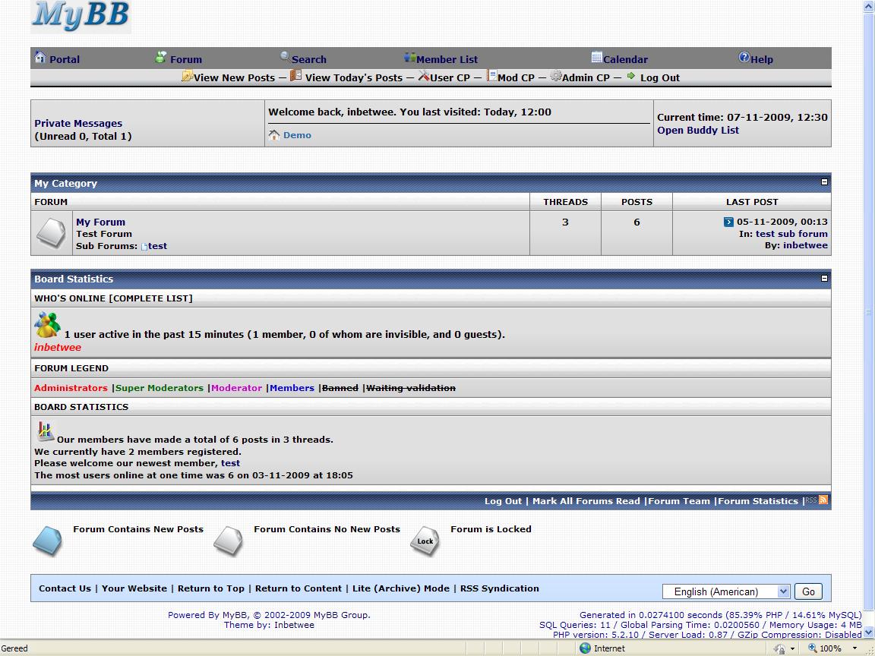Image resolution: width=875 pixels, height=656 pixels.
Task: Open the test sub forum link under Sub Forums
Action: pyautogui.click(x=157, y=246)
